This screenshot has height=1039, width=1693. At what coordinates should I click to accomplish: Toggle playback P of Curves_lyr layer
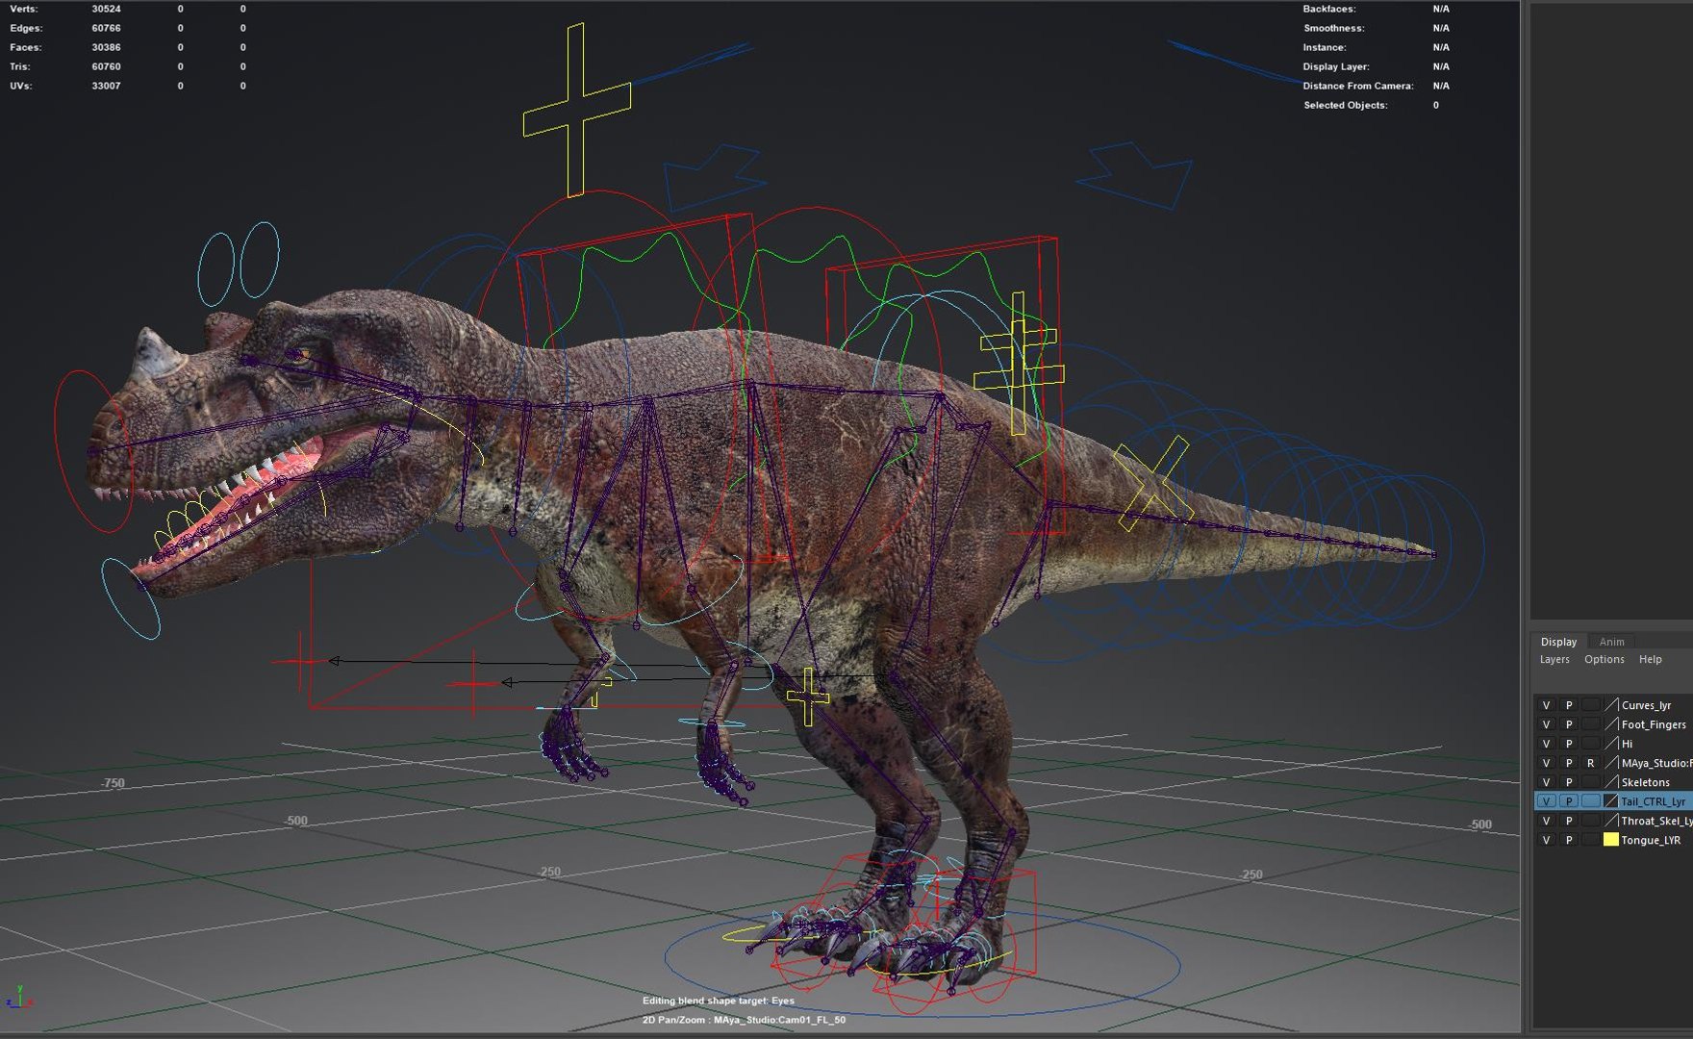pos(1569,705)
